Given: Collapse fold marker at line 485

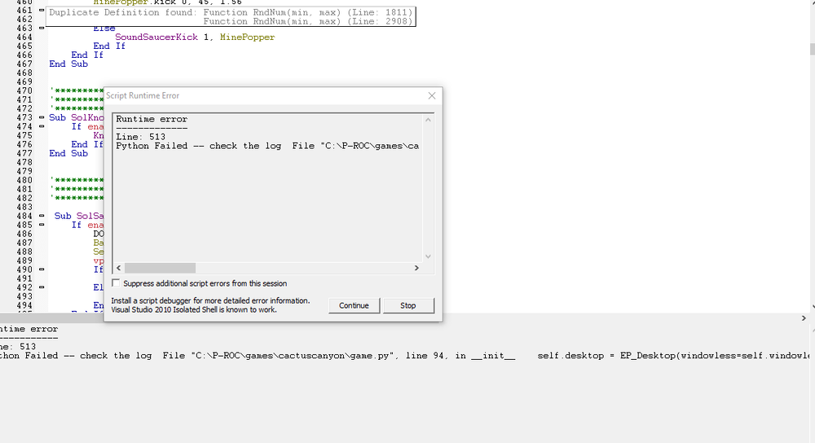Looking at the screenshot, I should tap(42, 225).
